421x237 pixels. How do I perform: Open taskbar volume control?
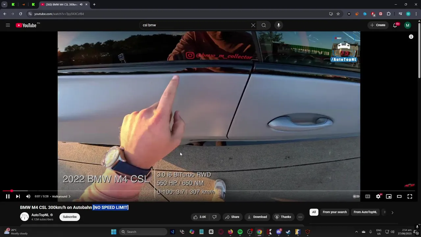(x=392, y=232)
